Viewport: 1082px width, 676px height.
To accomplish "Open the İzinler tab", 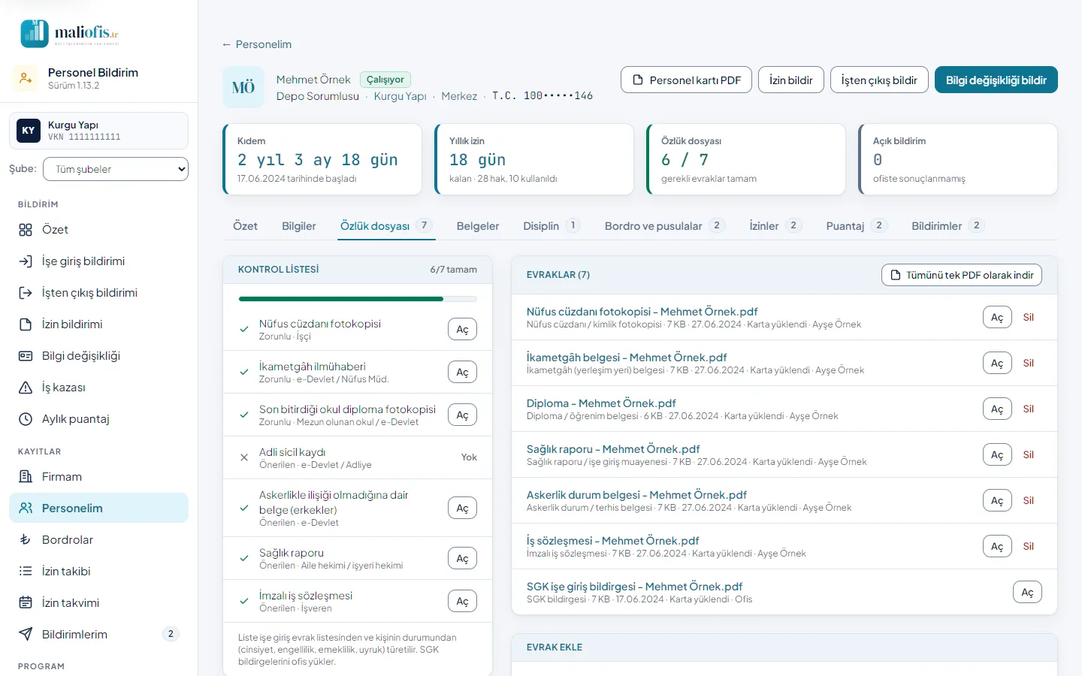I will click(775, 226).
